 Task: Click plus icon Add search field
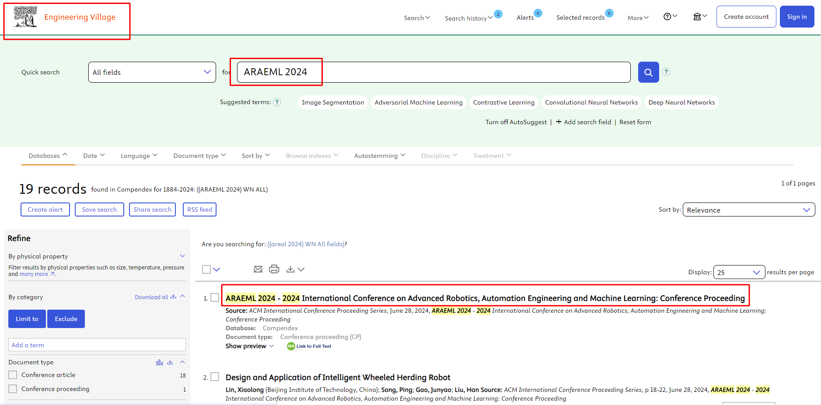[x=559, y=122]
